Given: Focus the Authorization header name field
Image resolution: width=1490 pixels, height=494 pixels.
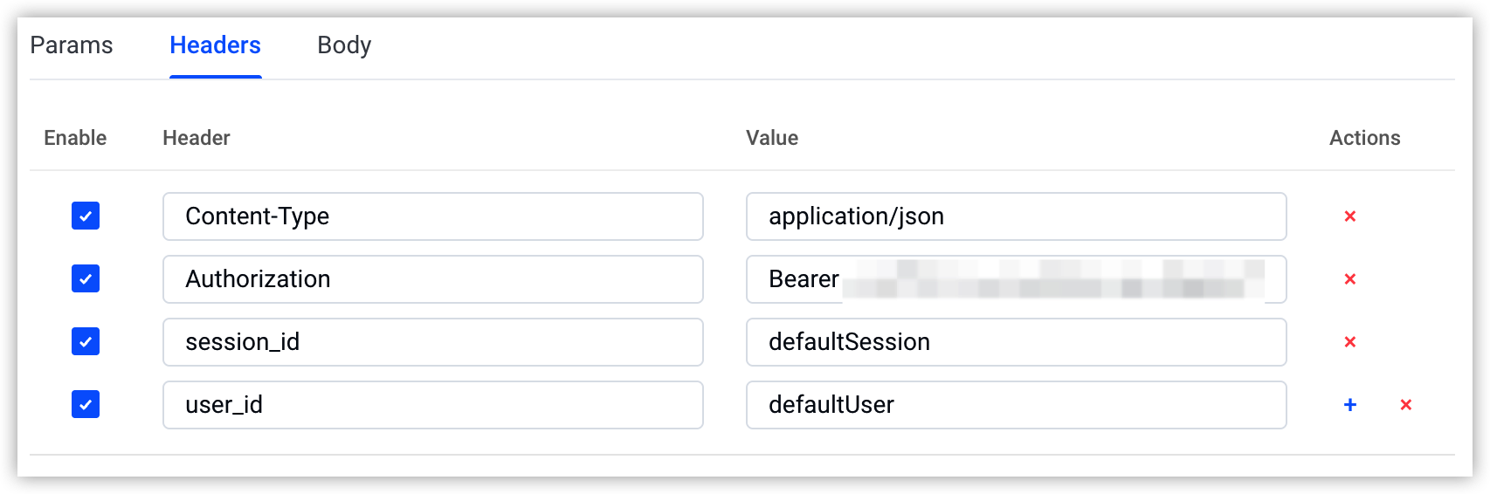Looking at the screenshot, I should tap(433, 279).
